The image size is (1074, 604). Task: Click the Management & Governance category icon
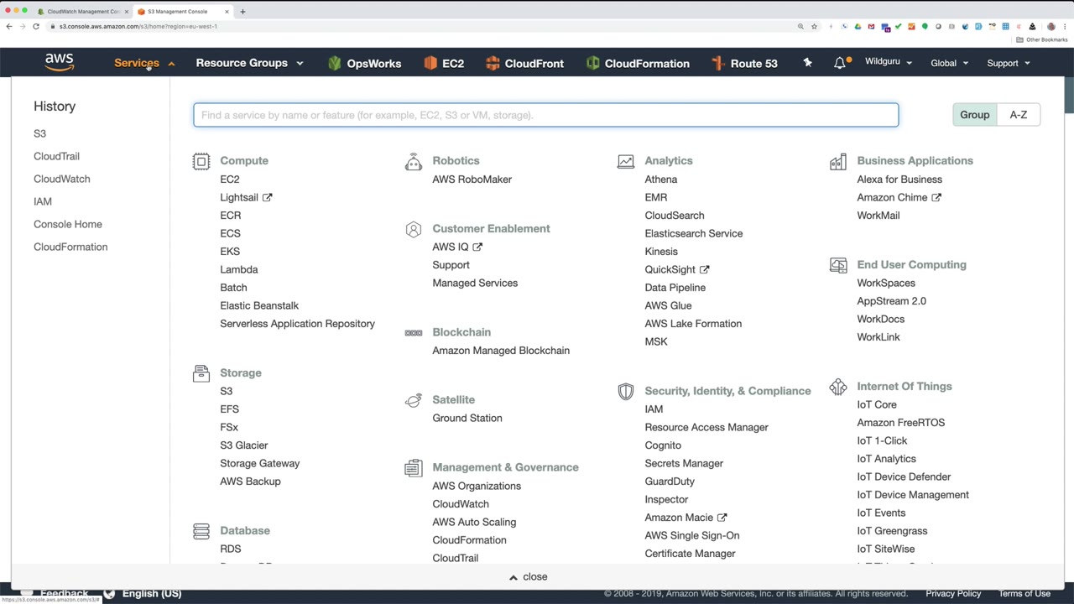point(414,468)
